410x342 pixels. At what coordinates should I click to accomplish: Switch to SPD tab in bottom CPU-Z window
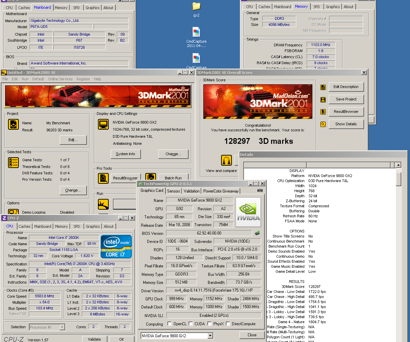tap(77, 226)
